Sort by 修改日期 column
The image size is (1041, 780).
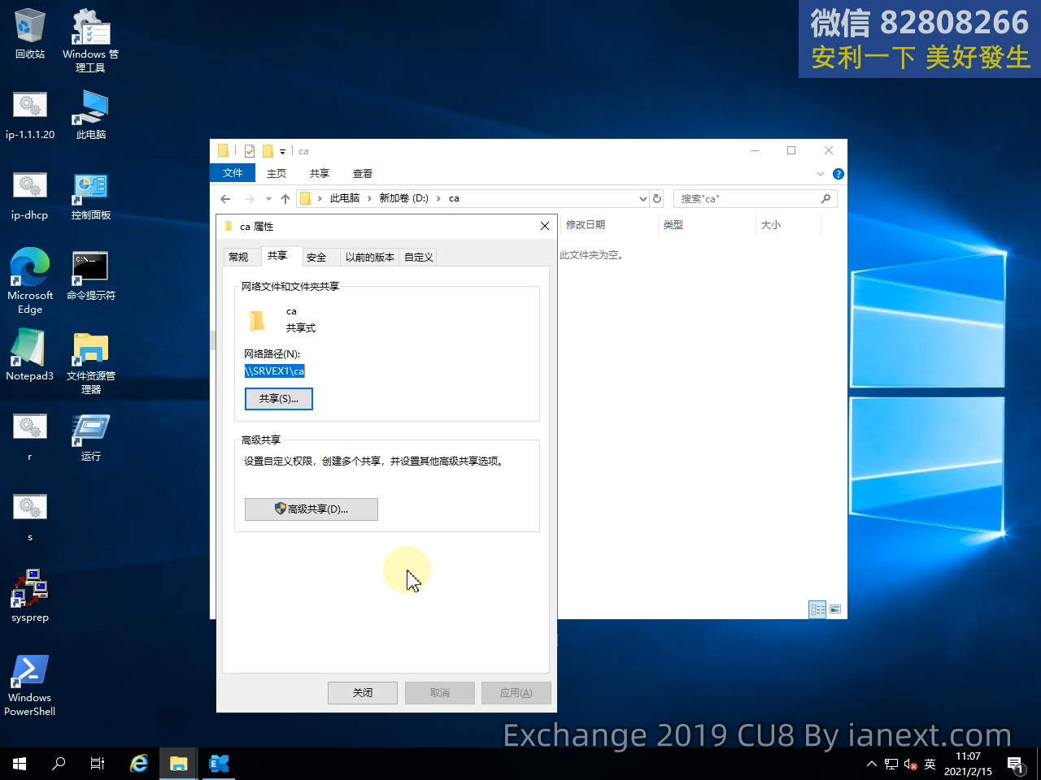tap(608, 225)
